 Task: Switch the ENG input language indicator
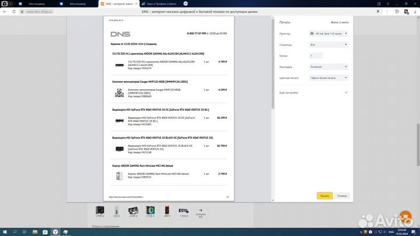pos(391,232)
